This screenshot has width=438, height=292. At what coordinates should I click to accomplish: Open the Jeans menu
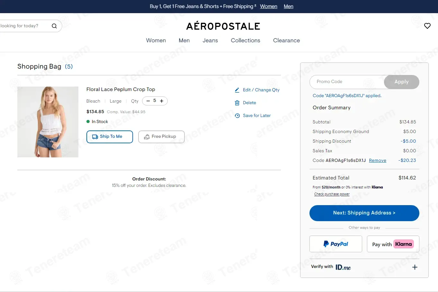[x=210, y=40]
